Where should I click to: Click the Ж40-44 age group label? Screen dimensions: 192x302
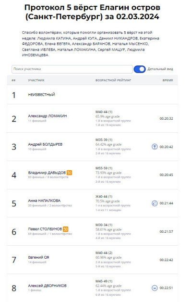(x=104, y=197)
